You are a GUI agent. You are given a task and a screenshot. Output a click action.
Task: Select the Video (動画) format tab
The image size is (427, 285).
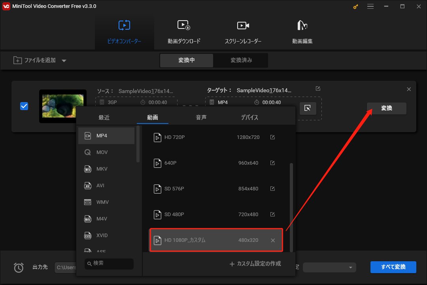click(153, 117)
